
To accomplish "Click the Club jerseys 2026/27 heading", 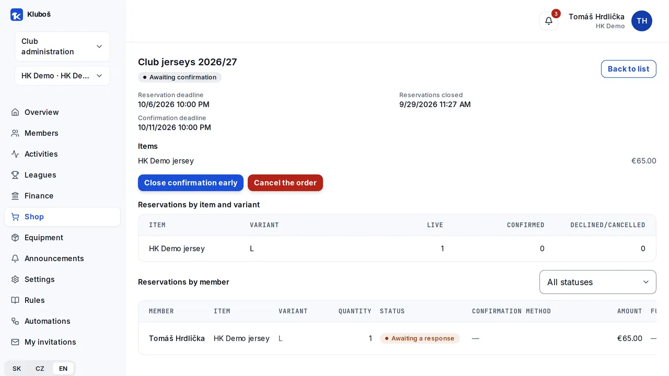I will pos(188,62).
